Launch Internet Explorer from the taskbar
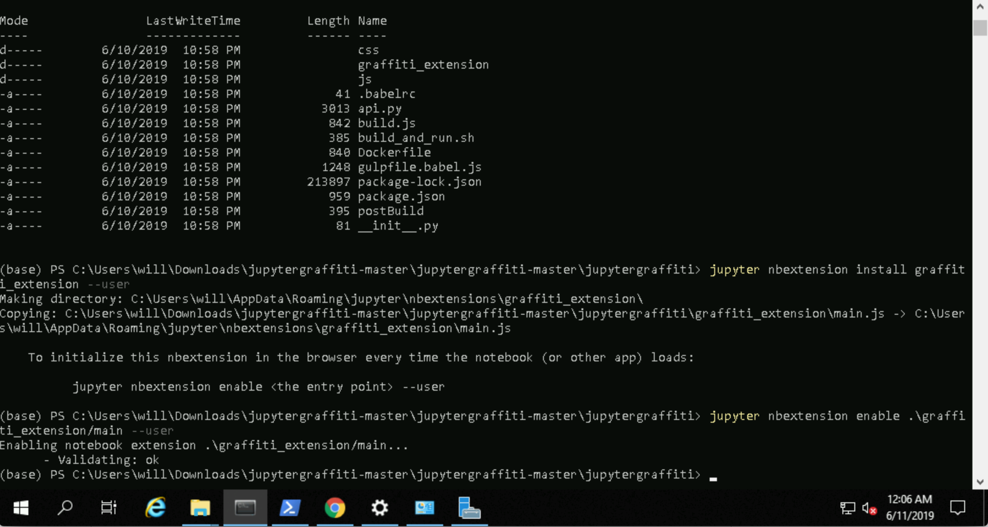Screen dimensions: 988x527 tap(155, 508)
